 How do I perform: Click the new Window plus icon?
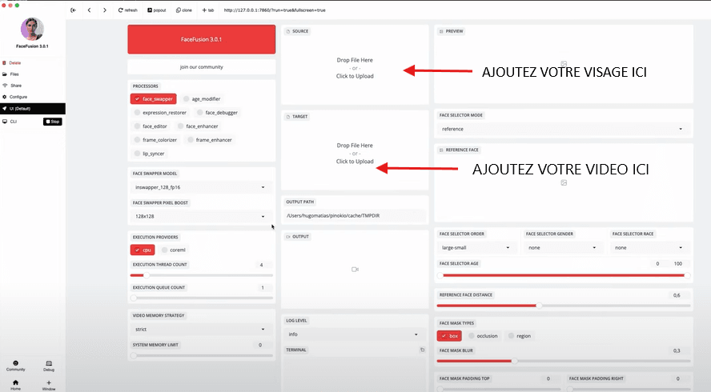(49, 385)
